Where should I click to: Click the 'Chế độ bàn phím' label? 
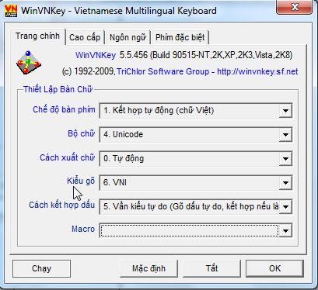pos(64,109)
